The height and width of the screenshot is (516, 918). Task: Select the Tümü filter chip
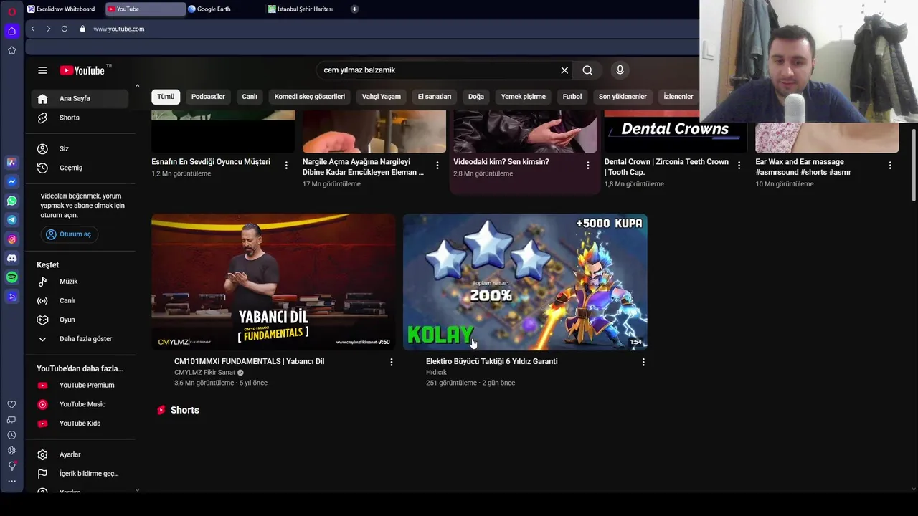166,97
